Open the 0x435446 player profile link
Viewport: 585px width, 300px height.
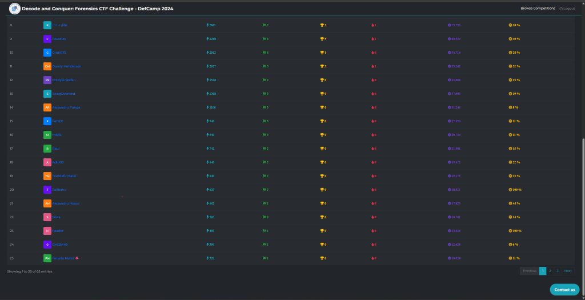[59, 245]
